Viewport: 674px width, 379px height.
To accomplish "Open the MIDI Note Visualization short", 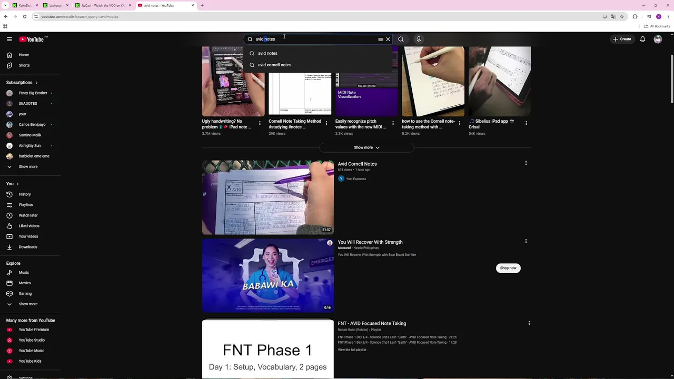I will tap(366, 81).
